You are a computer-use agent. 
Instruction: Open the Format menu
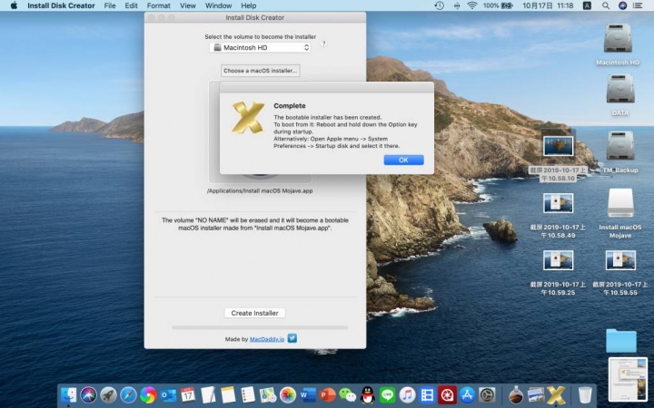158,5
